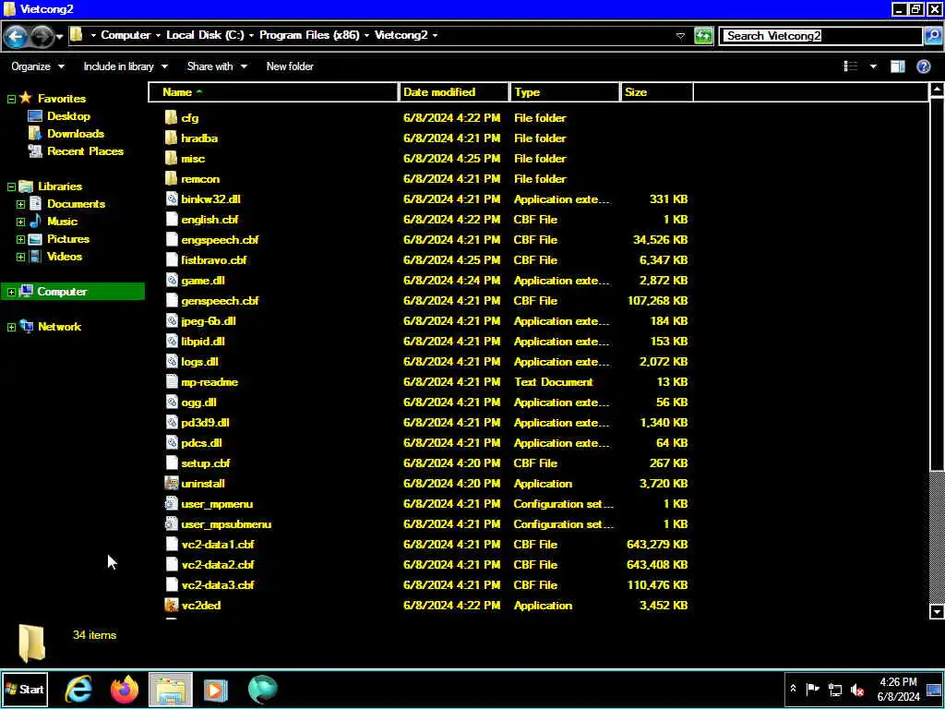Expand the Documents library node
945x709 pixels.
coord(20,204)
